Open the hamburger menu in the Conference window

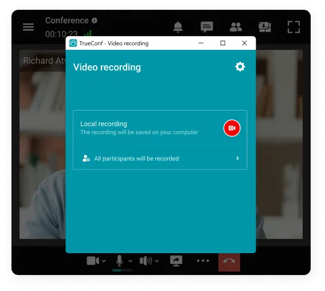tap(28, 27)
